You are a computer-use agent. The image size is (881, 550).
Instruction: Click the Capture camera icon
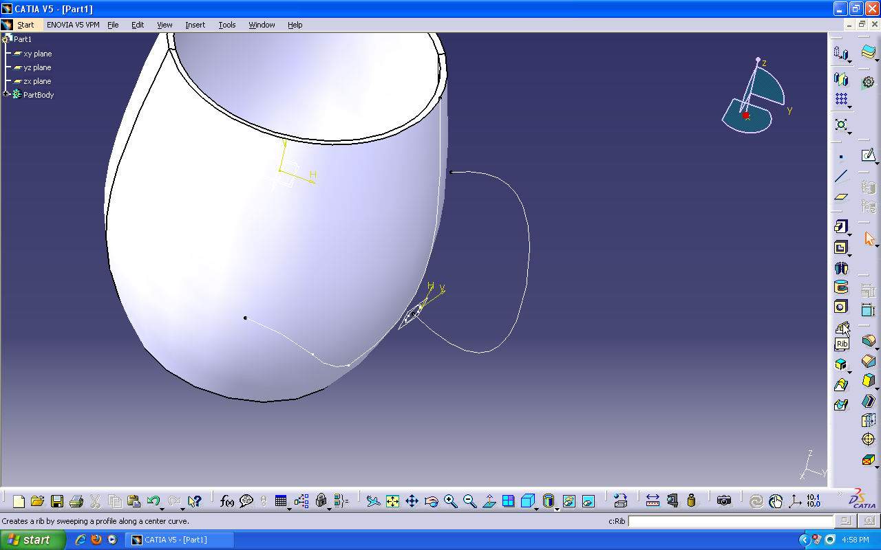[x=723, y=501]
